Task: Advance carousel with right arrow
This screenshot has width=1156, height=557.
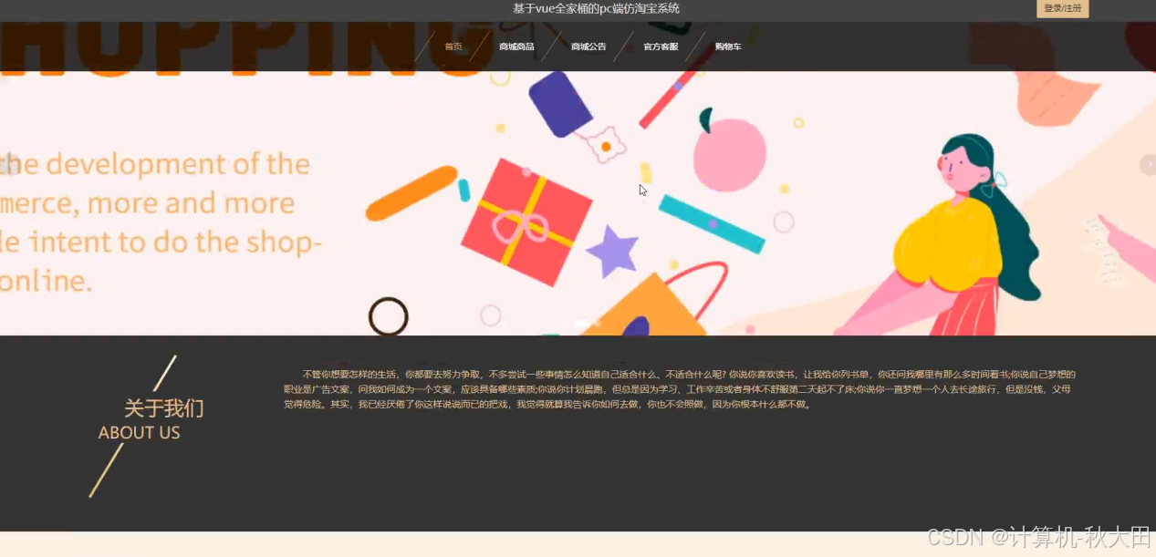Action: click(1148, 164)
